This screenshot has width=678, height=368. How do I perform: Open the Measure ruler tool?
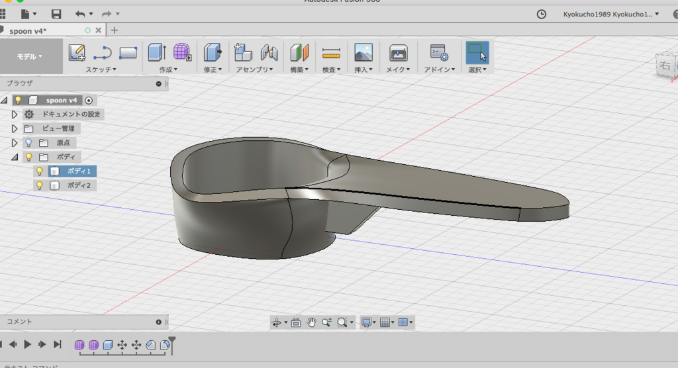pyautogui.click(x=331, y=53)
